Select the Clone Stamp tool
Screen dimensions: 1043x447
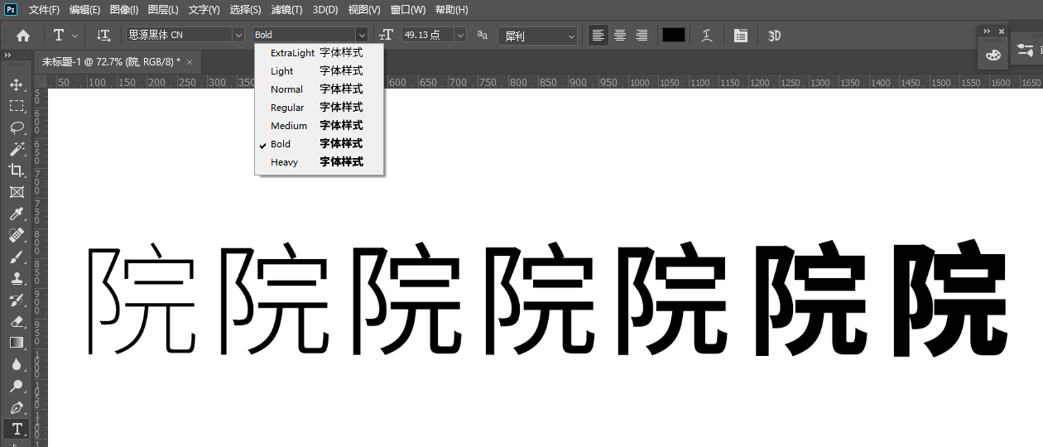(17, 278)
